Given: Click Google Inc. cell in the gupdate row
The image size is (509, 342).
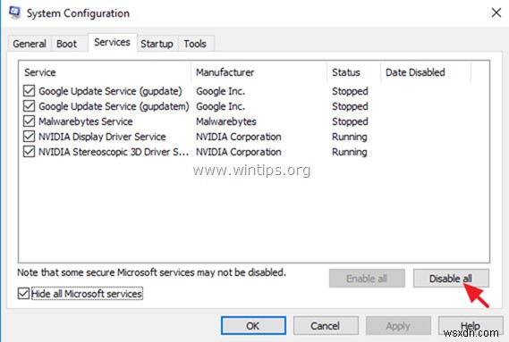Looking at the screenshot, I should click(220, 91).
